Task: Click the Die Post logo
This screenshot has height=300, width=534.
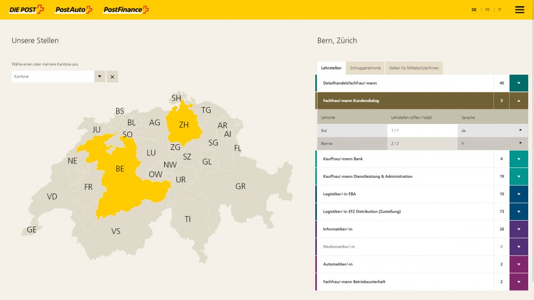Action: click(27, 9)
